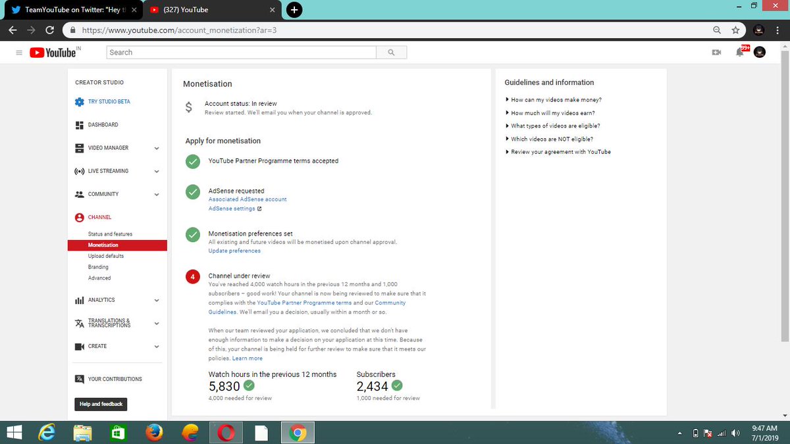Click the Associated AdSense account link
This screenshot has height=444, width=790.
pos(248,199)
